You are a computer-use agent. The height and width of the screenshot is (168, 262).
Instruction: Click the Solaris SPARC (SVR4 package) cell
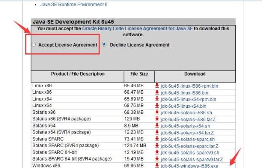[x=65, y=145]
